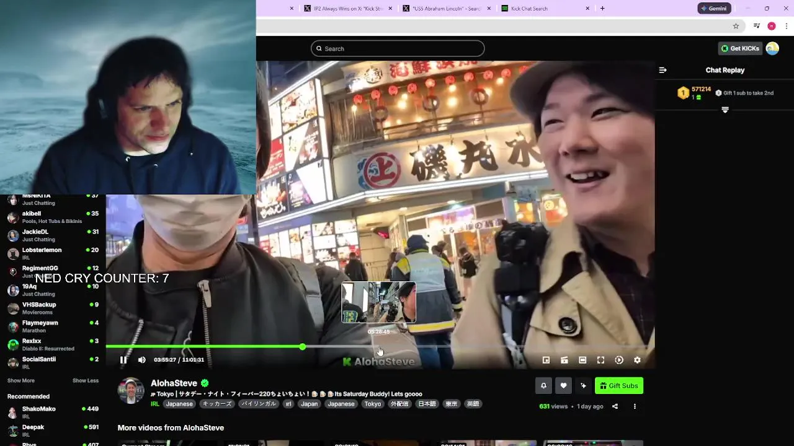The height and width of the screenshot is (446, 794).
Task: Expand the chat leaderboard chevron
Action: click(x=725, y=110)
